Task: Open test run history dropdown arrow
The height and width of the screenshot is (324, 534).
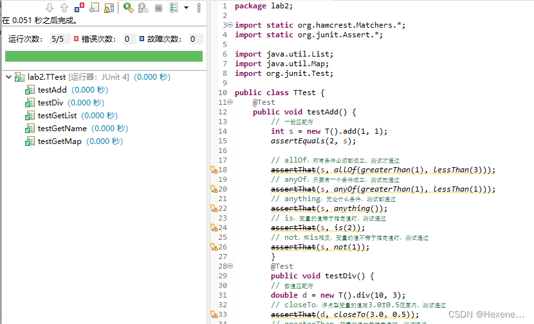Action: [x=187, y=8]
